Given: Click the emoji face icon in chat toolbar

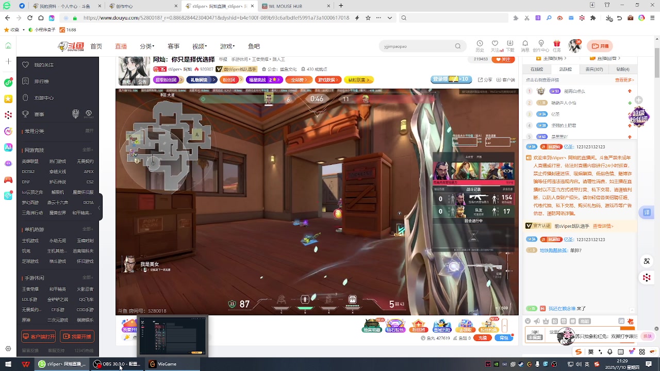Looking at the screenshot, I should [x=528, y=321].
